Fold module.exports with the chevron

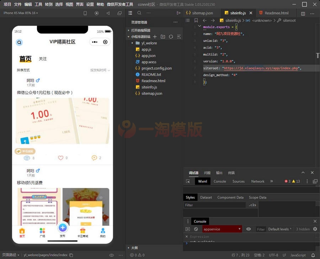click(199, 26)
